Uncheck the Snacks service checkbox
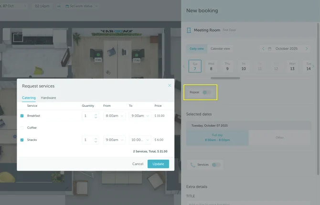The height and width of the screenshot is (205, 320). [22, 140]
